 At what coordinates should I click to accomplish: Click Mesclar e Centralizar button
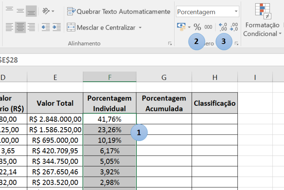tap(101, 27)
